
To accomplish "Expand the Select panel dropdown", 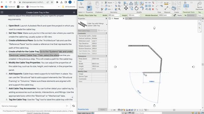I will click(81, 12).
